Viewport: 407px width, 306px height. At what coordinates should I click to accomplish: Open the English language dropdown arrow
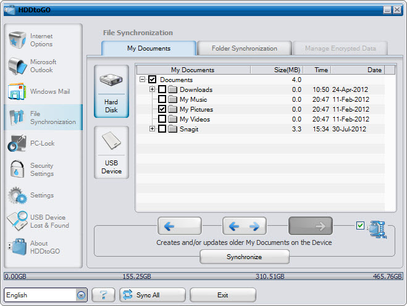click(x=82, y=295)
